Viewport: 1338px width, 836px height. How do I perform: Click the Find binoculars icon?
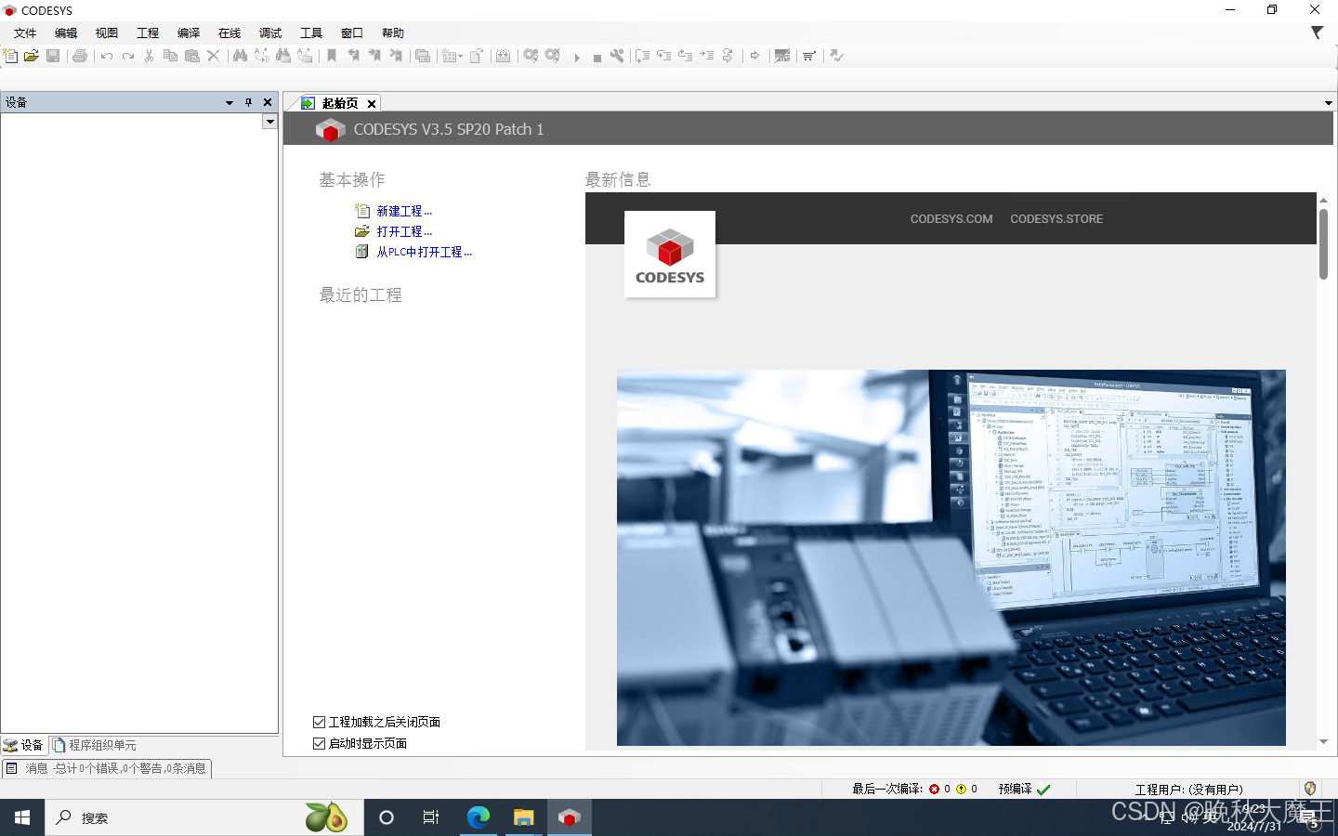pyautogui.click(x=240, y=56)
